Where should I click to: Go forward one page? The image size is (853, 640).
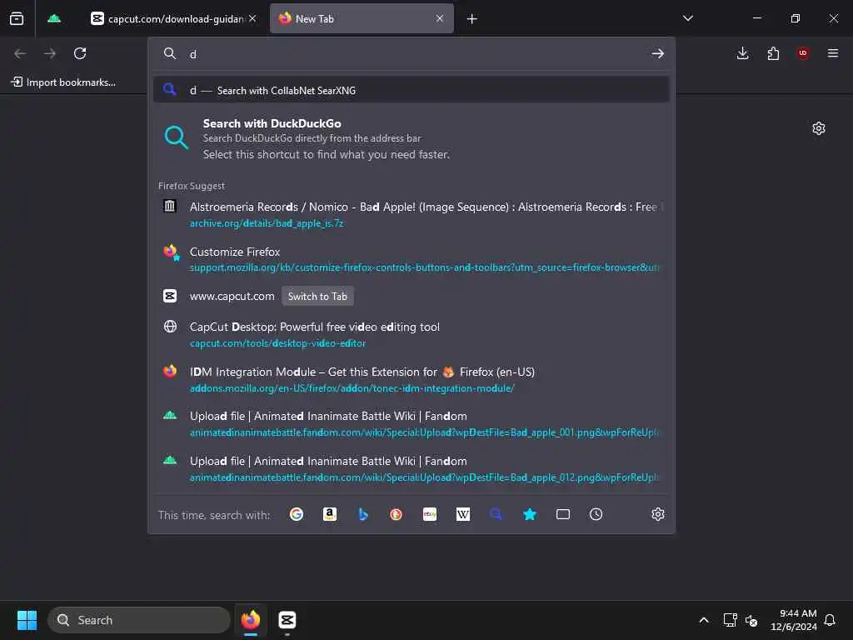pos(50,53)
